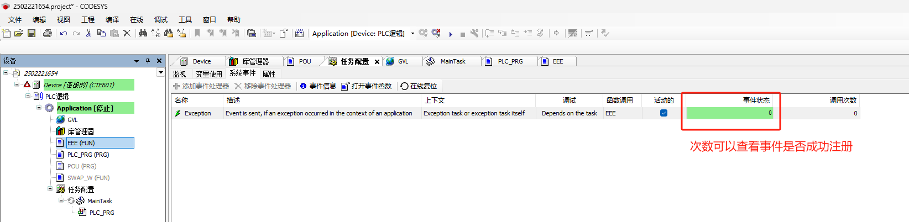Click the Show Next Statement arrow icon
This screenshot has height=222, width=909.
click(556, 33)
